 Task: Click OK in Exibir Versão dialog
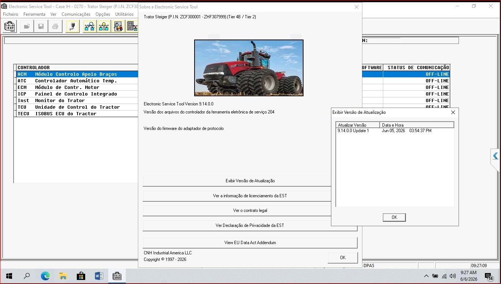(x=394, y=217)
